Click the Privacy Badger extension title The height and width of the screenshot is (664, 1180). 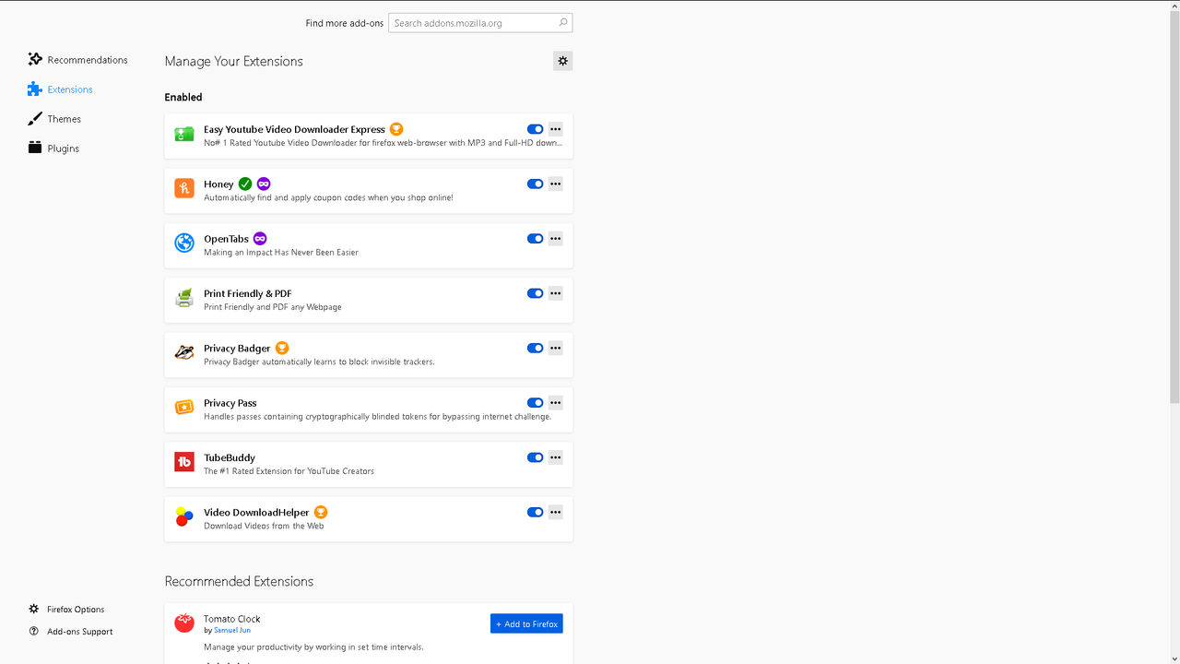click(x=237, y=349)
